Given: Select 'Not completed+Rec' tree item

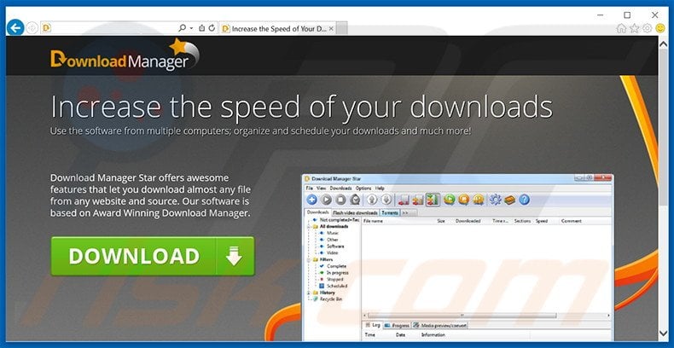Looking at the screenshot, I should click(x=334, y=219).
